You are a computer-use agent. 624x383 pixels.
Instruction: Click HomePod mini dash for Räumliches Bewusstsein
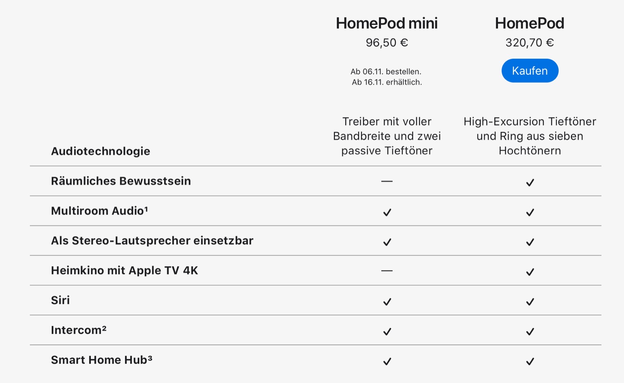pyautogui.click(x=387, y=181)
